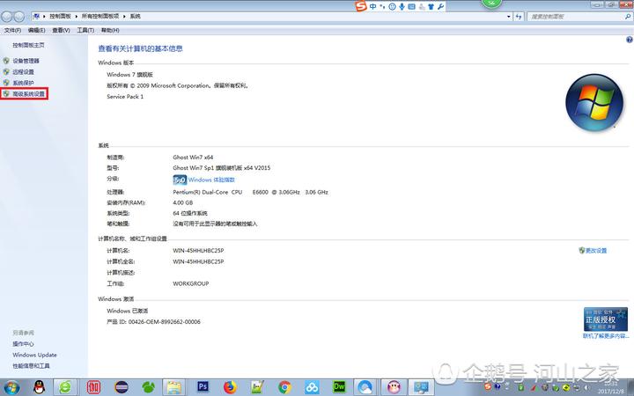The image size is (634, 396).
Task: Open the 帮助(H) menu
Action: [110, 30]
